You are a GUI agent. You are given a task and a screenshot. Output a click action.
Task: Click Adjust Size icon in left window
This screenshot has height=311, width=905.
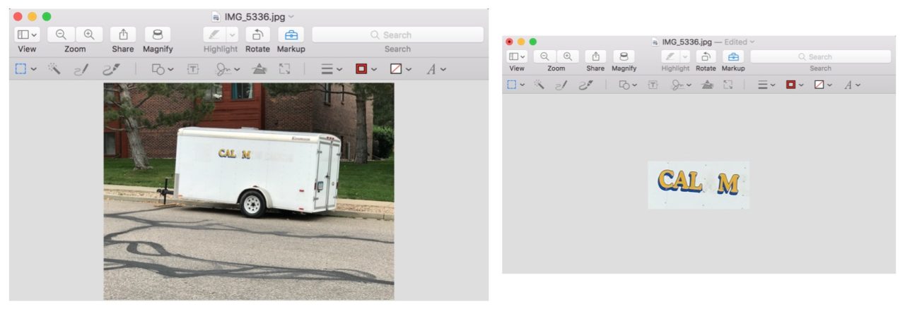click(x=285, y=69)
